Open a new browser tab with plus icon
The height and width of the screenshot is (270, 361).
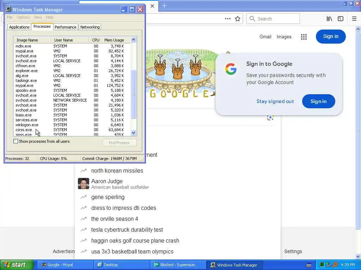tap(164, 6)
